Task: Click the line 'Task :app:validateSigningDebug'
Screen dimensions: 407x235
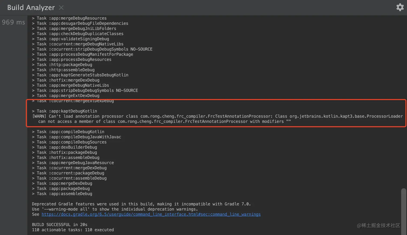Action: (71, 39)
